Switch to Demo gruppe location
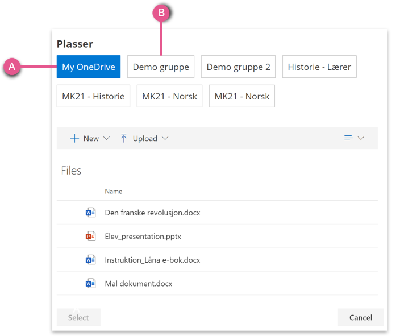 (161, 67)
